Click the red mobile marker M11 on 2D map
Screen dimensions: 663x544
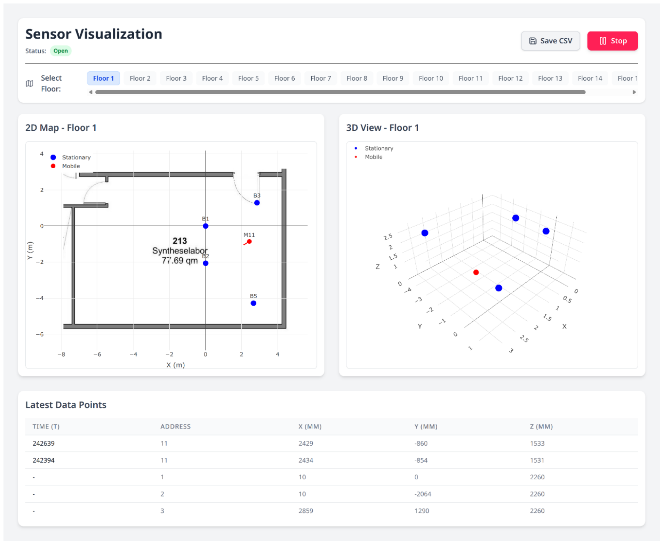(x=249, y=242)
